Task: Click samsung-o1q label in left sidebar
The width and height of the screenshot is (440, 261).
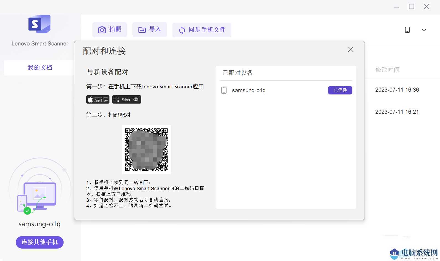Action: pyautogui.click(x=40, y=224)
